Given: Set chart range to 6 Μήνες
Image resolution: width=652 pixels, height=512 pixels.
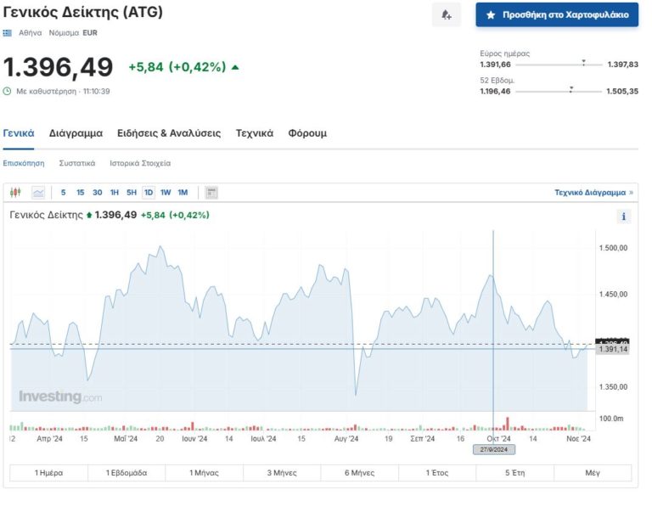Looking at the screenshot, I should (x=360, y=473).
